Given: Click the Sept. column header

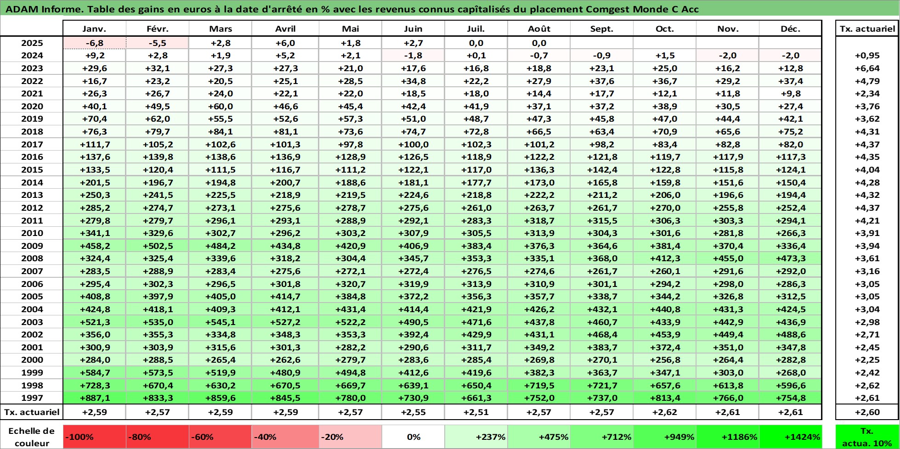Looking at the screenshot, I should click(602, 28).
